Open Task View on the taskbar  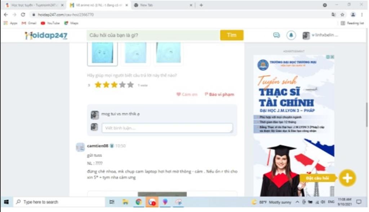click(112, 202)
